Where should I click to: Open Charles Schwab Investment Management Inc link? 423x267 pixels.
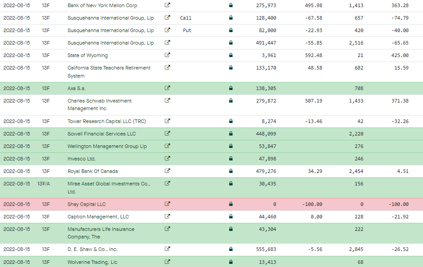tap(100, 104)
